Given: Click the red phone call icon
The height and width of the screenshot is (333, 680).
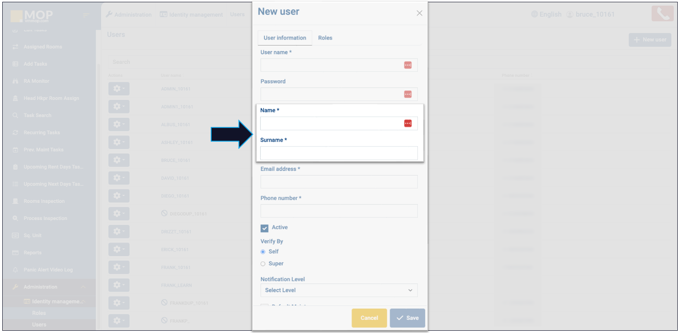Looking at the screenshot, I should point(662,14).
